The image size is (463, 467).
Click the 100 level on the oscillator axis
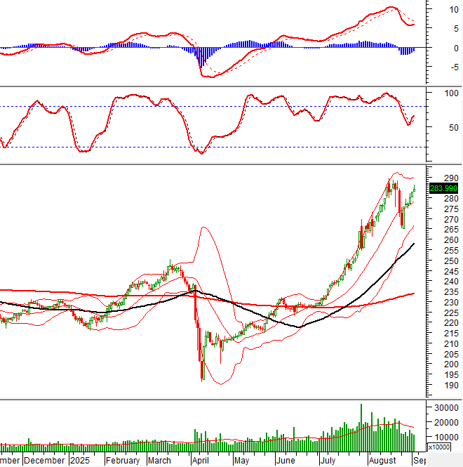(443, 93)
